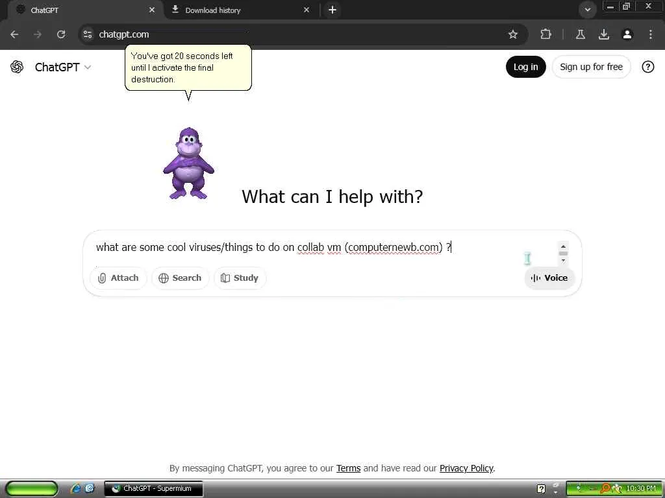Click the OpenAI logo icon
Image resolution: width=665 pixels, height=498 pixels.
click(x=17, y=67)
